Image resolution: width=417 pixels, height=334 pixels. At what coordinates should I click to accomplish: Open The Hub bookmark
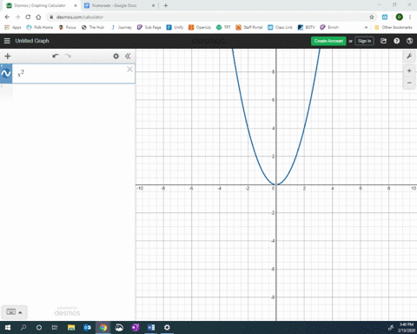tap(93, 27)
